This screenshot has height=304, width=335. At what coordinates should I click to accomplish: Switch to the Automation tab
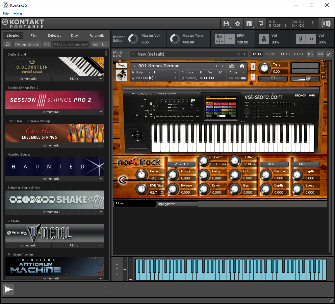click(98, 36)
